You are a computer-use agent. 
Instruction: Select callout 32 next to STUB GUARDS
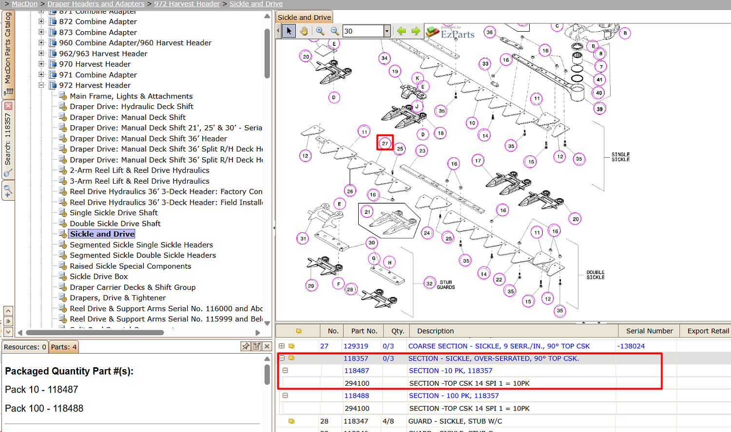click(429, 283)
